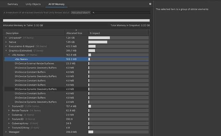Image resolution: width=221 pixels, height=136 pixels.
Task: Collapse the Graphics (Estimated) group
Action: point(6,51)
